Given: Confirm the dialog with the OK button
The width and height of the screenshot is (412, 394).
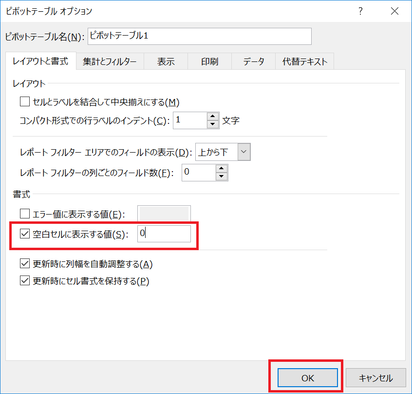Looking at the screenshot, I should (x=308, y=378).
